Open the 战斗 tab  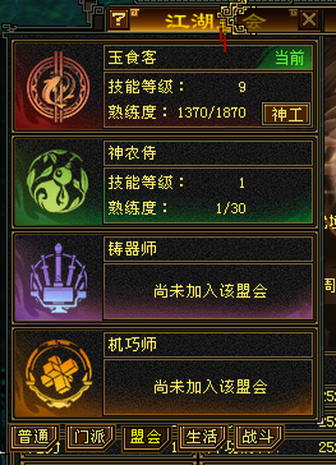[x=258, y=437]
